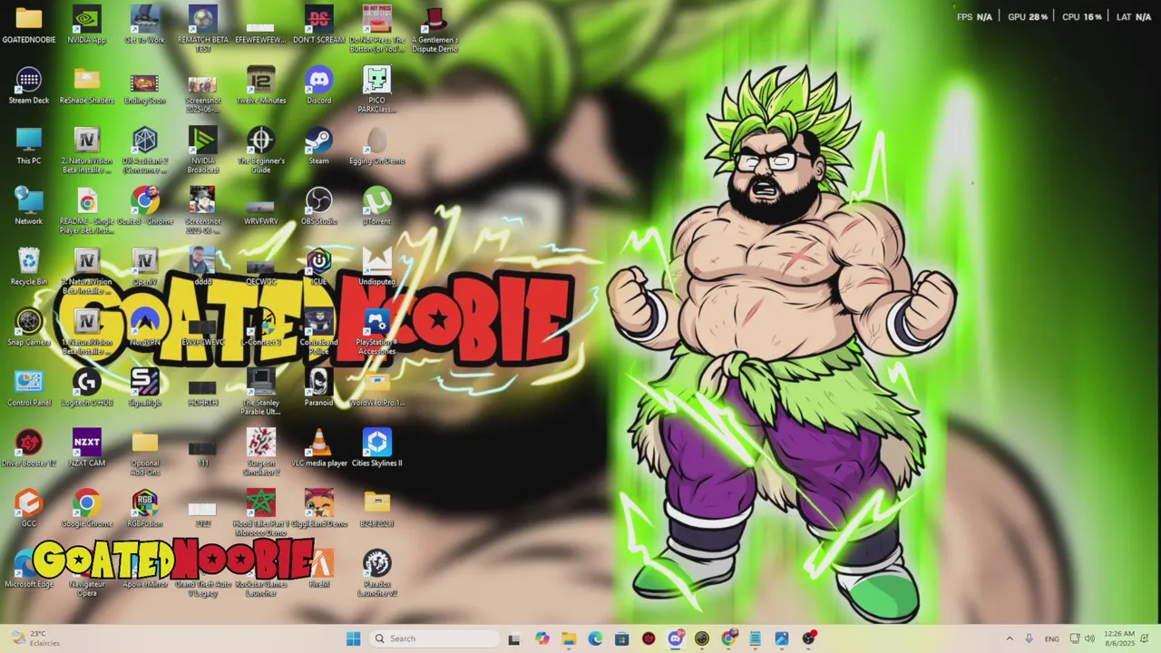1161x653 pixels.
Task: Select the Discord desktop shortcut
Action: pos(319,86)
